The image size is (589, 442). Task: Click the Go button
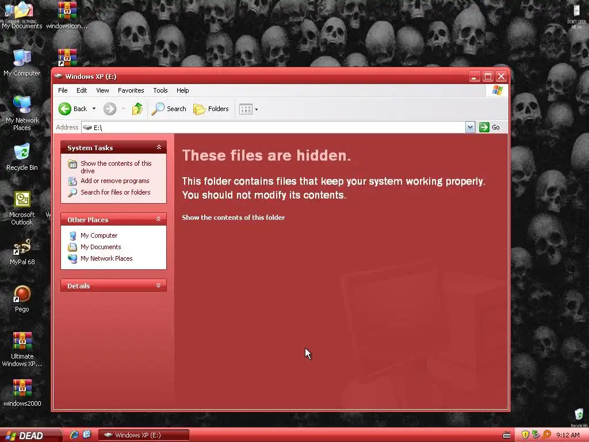click(489, 127)
